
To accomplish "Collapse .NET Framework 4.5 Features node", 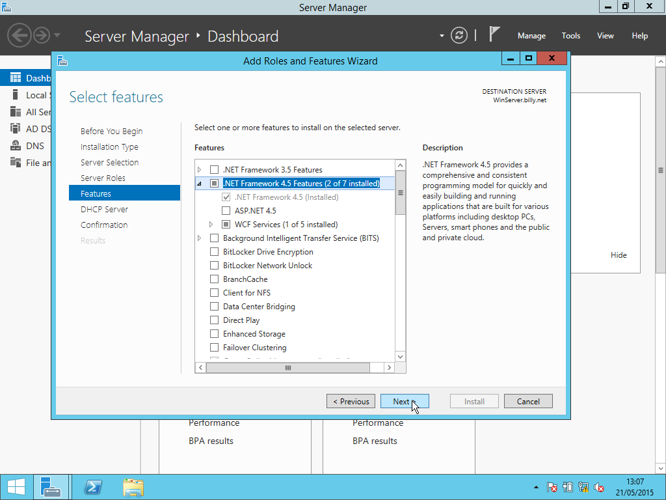I will [199, 184].
